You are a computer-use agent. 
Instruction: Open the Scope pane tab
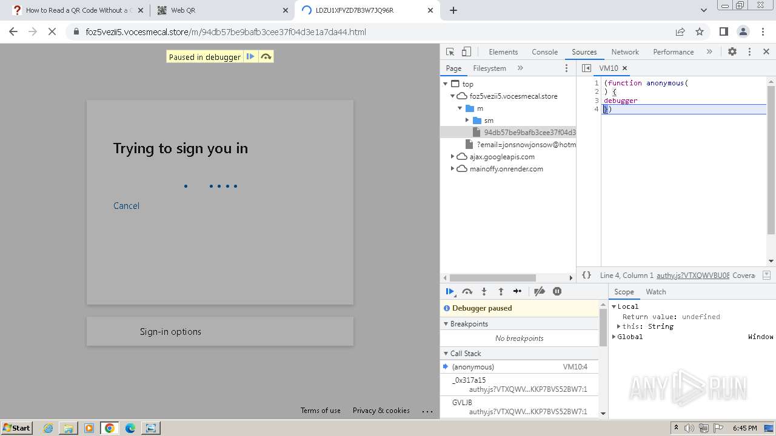pyautogui.click(x=624, y=292)
